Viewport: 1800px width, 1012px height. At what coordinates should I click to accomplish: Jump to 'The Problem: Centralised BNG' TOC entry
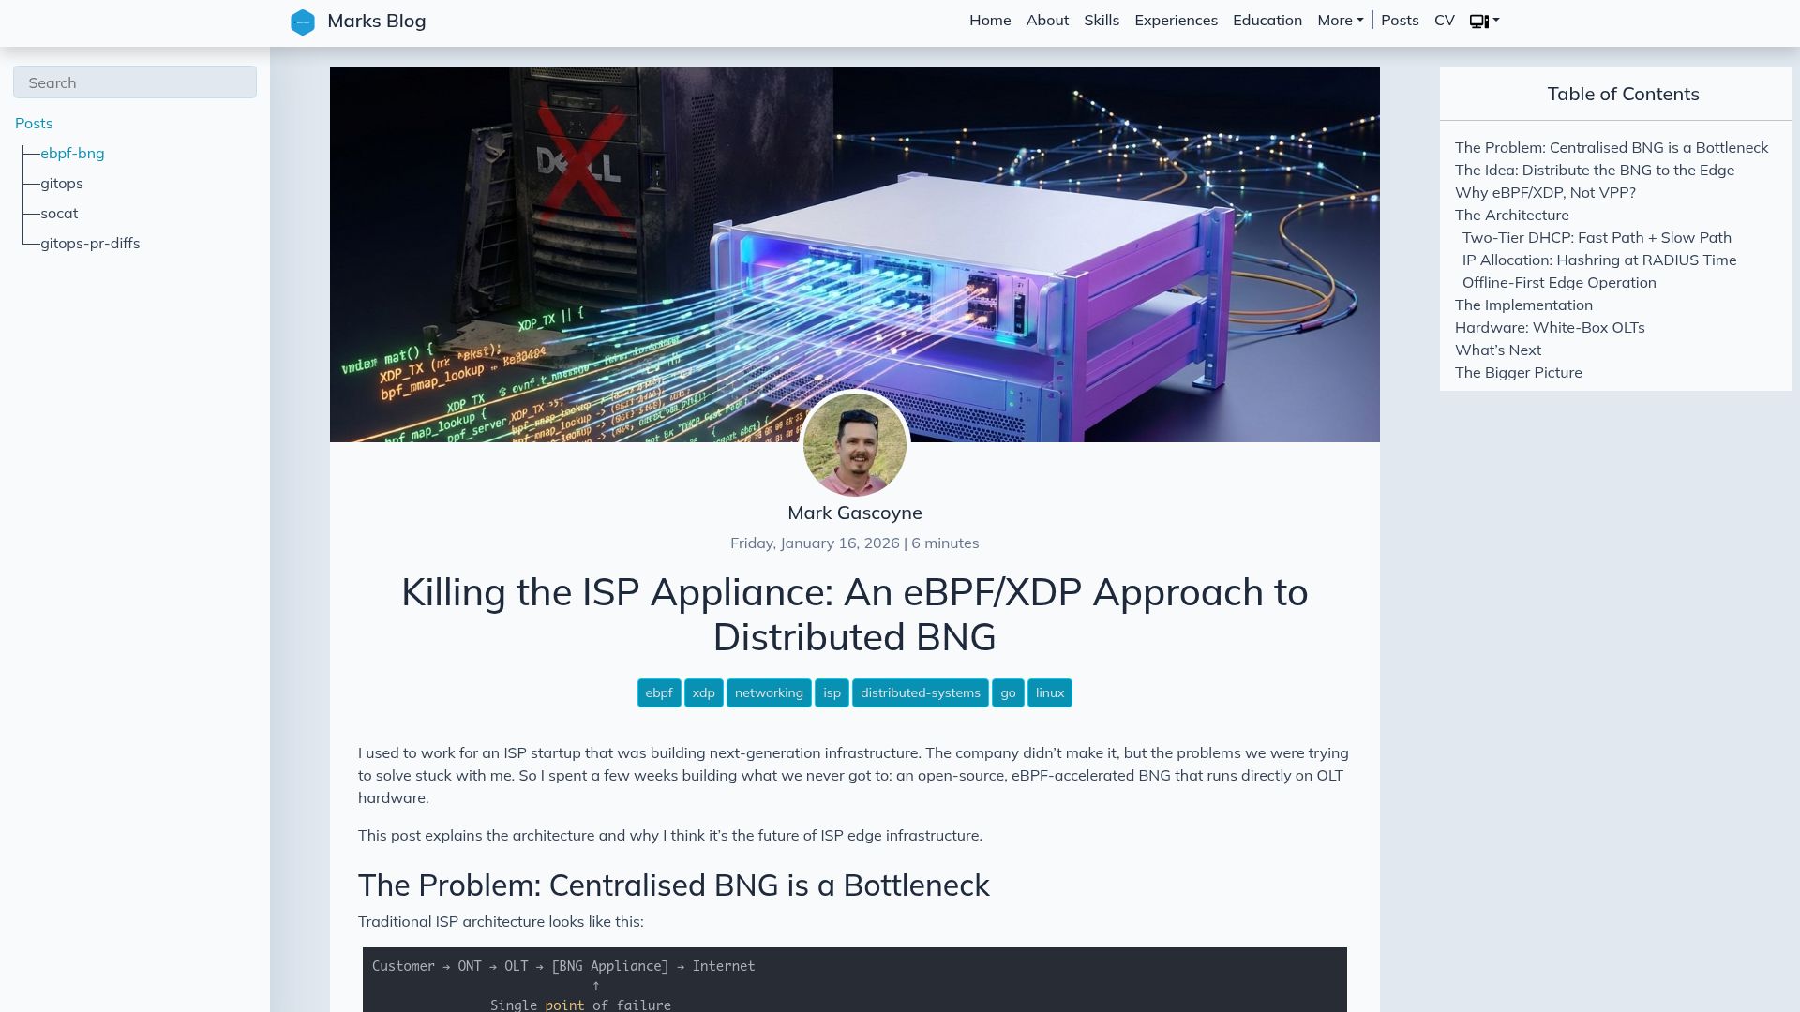click(1612, 148)
